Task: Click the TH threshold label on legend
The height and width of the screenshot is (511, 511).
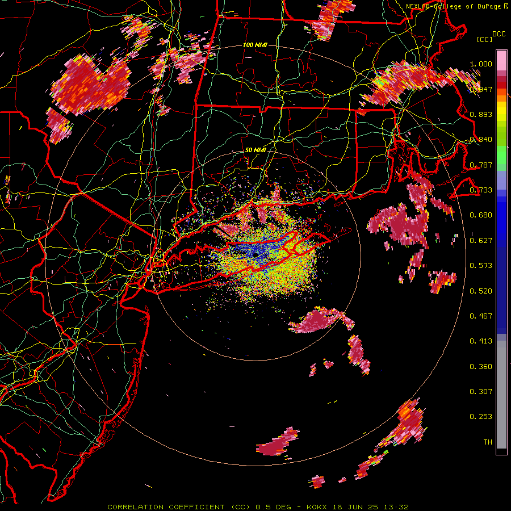Action: point(488,442)
